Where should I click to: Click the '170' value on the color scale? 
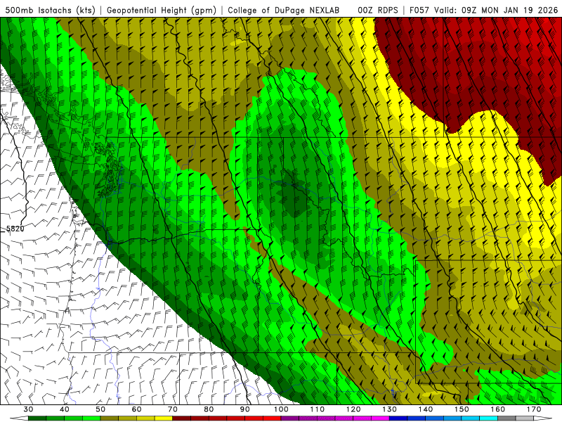pyautogui.click(x=534, y=409)
